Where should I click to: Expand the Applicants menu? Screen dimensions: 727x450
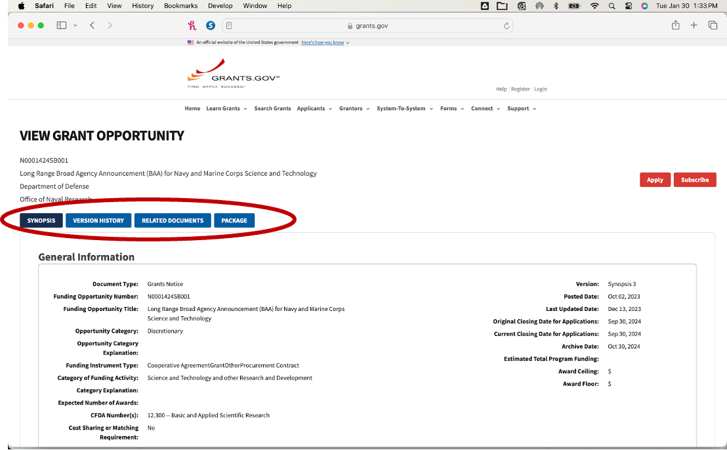[x=314, y=108]
